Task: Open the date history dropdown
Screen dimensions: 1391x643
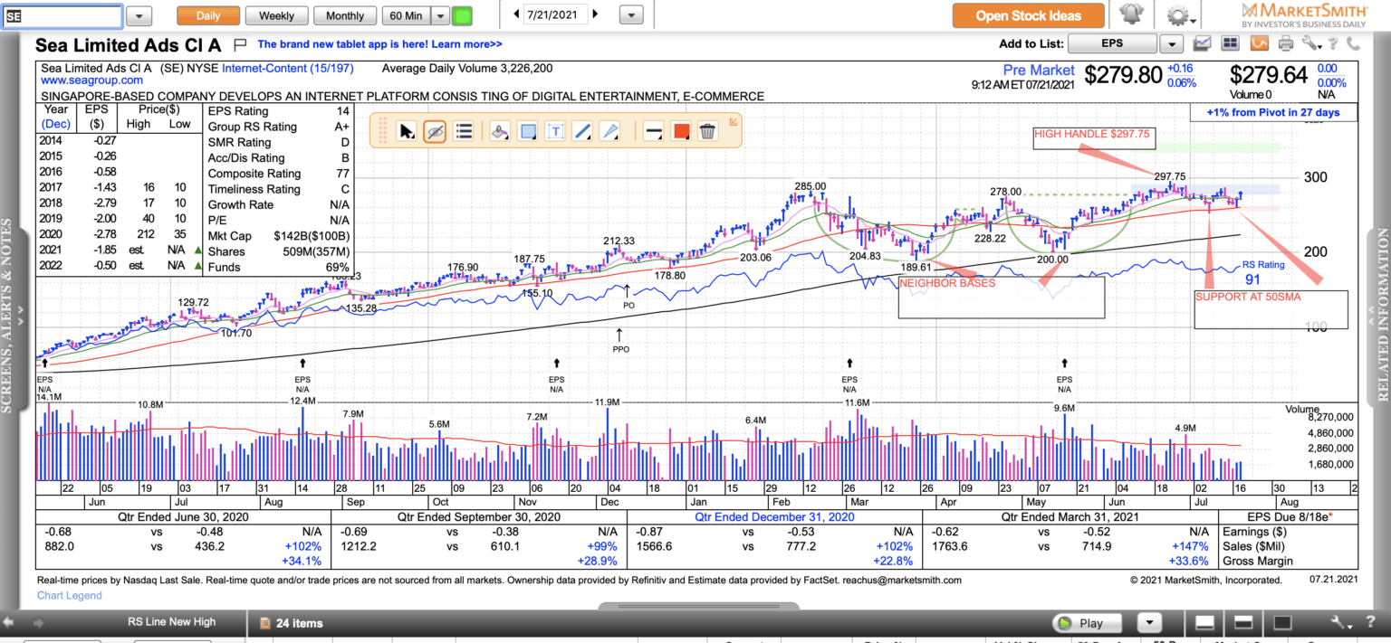Action: tap(631, 15)
